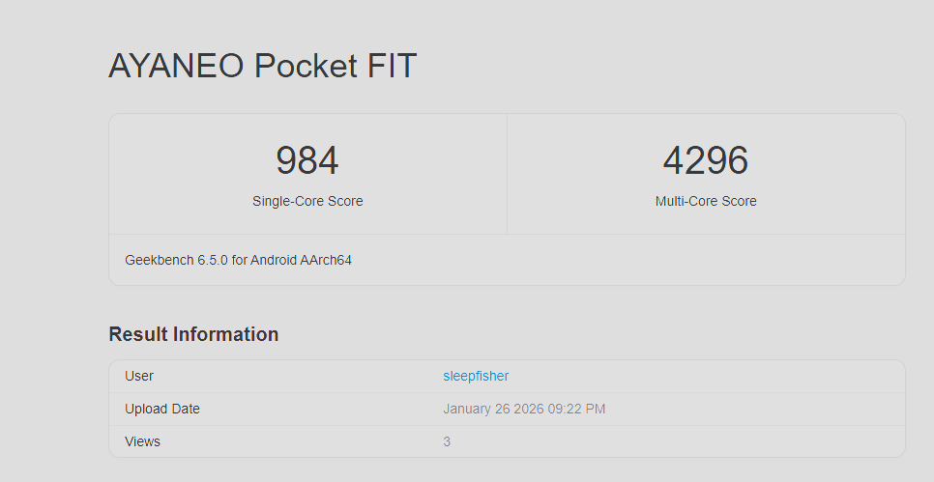Click the word Result in the section heading
The width and height of the screenshot is (934, 482).
click(138, 334)
